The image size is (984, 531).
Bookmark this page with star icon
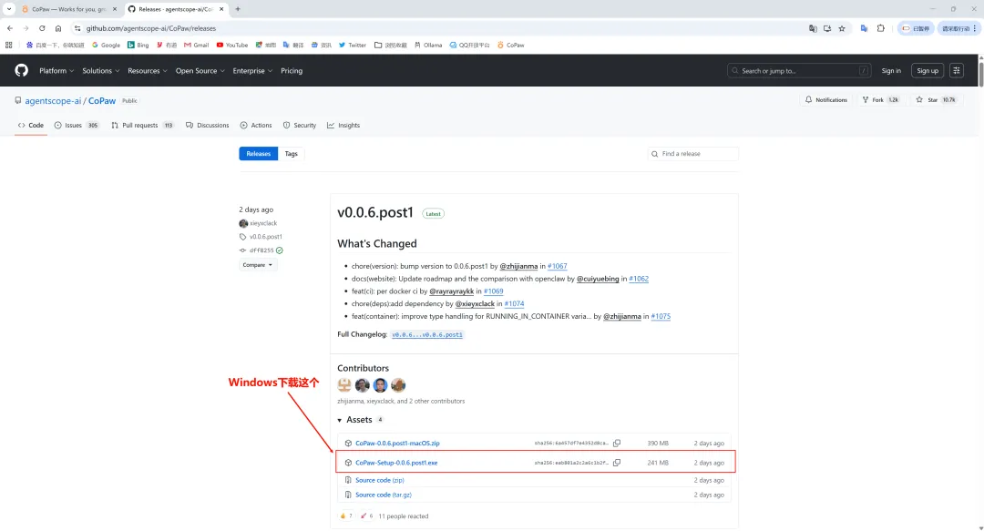click(x=842, y=28)
